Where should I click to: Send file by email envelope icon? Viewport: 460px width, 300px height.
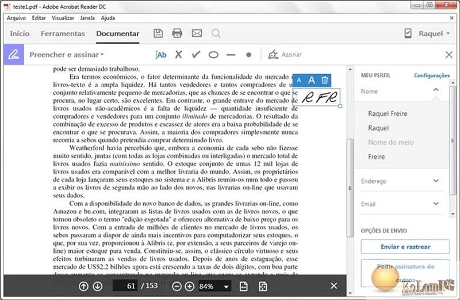197,33
